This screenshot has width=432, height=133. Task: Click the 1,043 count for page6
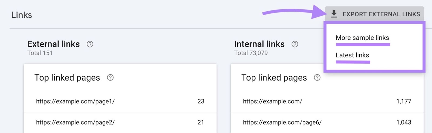coord(404,122)
